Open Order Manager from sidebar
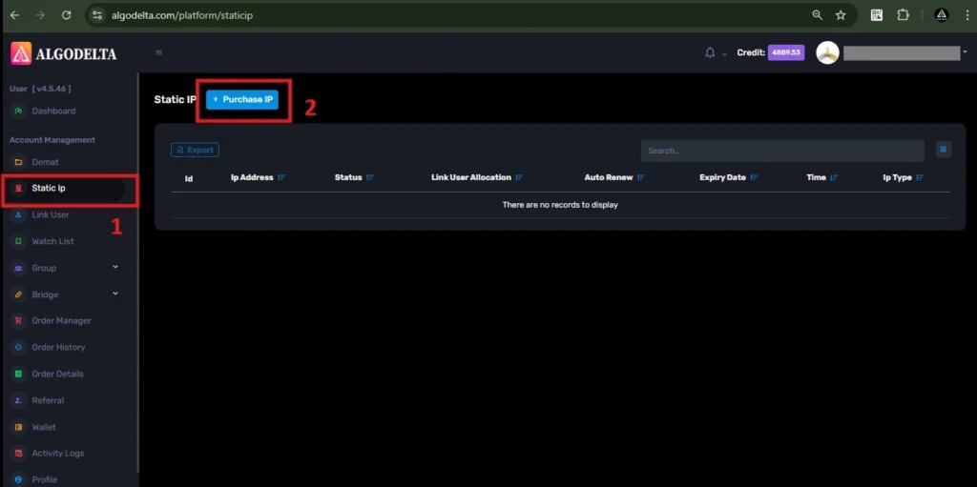The height and width of the screenshot is (487, 977). [x=61, y=321]
